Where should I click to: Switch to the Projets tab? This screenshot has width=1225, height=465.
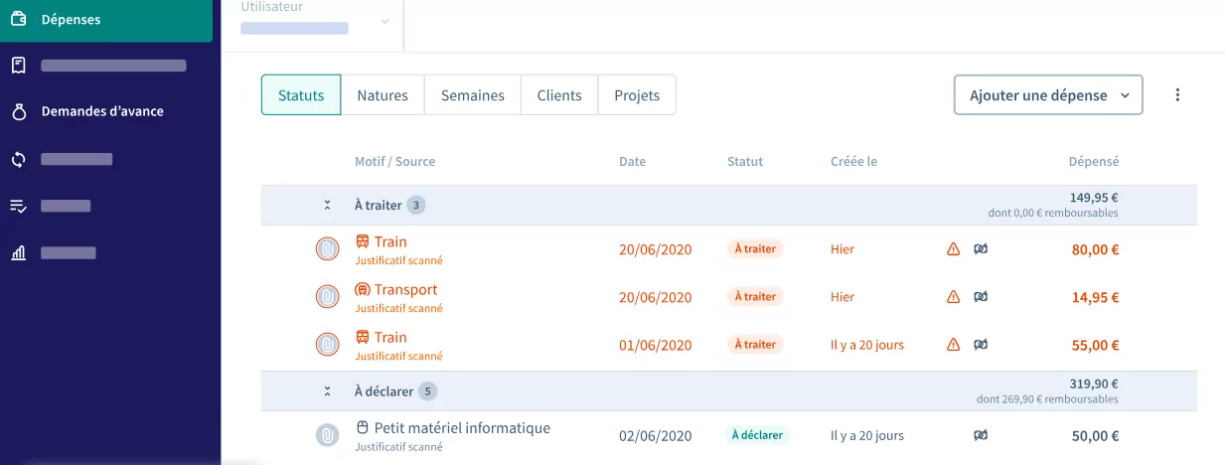(x=637, y=95)
